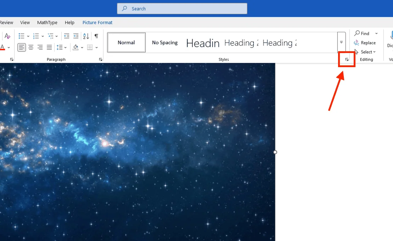Click the Numbering list icon
This screenshot has height=241, width=393.
point(36,36)
